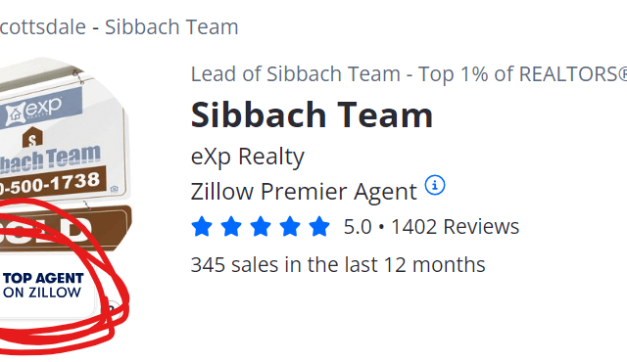
Task: Click the fourth blue rating star
Action: coord(290,226)
